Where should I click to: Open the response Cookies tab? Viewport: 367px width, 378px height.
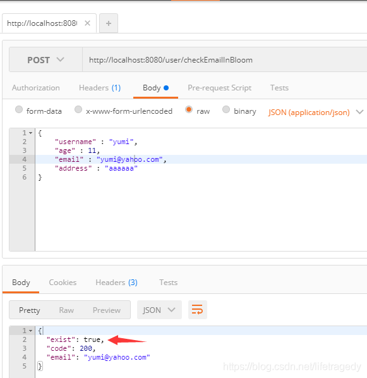tap(63, 283)
